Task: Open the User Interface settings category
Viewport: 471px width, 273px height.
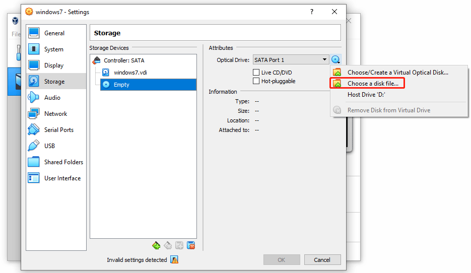Action: point(56,178)
